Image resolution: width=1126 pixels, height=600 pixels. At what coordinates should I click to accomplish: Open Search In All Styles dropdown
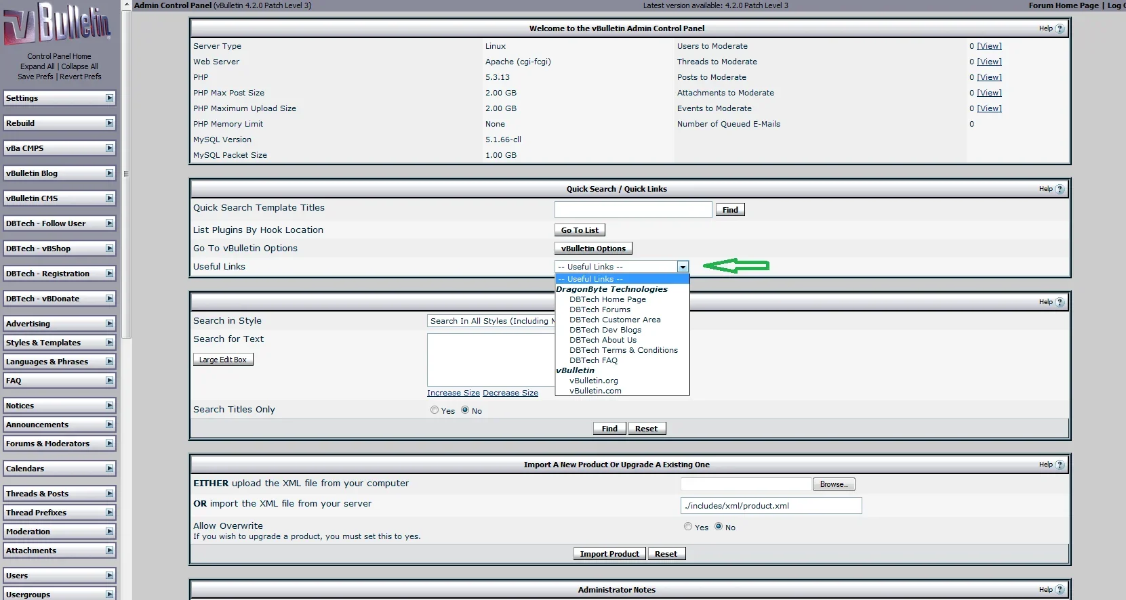click(491, 321)
